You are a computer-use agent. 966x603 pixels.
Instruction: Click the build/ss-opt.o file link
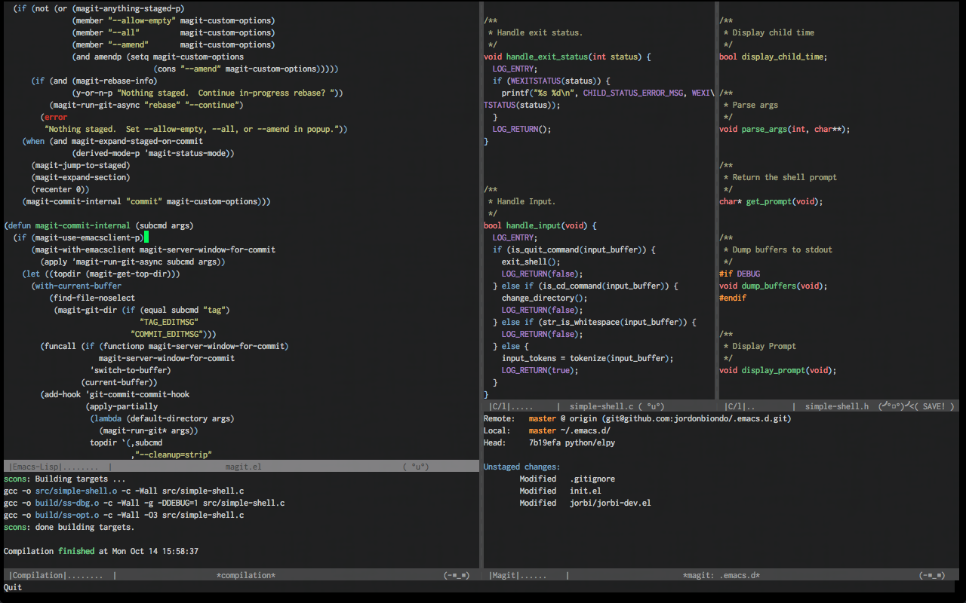[67, 515]
